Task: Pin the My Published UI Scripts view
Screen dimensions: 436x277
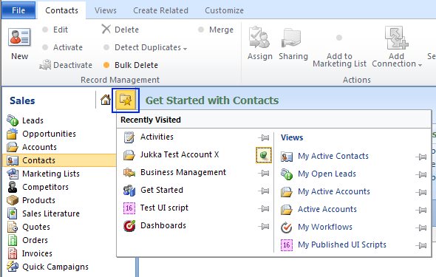Action: pyautogui.click(x=421, y=245)
